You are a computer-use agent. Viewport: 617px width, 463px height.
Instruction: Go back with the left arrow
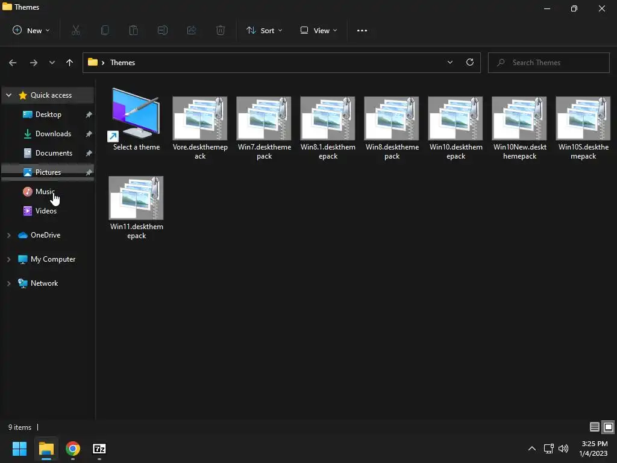[13, 63]
